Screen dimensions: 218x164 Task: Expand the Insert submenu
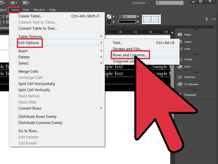pyautogui.click(x=57, y=51)
